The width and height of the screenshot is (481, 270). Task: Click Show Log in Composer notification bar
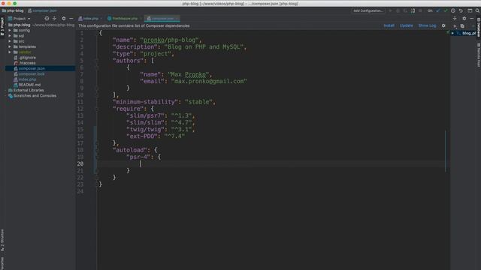click(x=427, y=25)
